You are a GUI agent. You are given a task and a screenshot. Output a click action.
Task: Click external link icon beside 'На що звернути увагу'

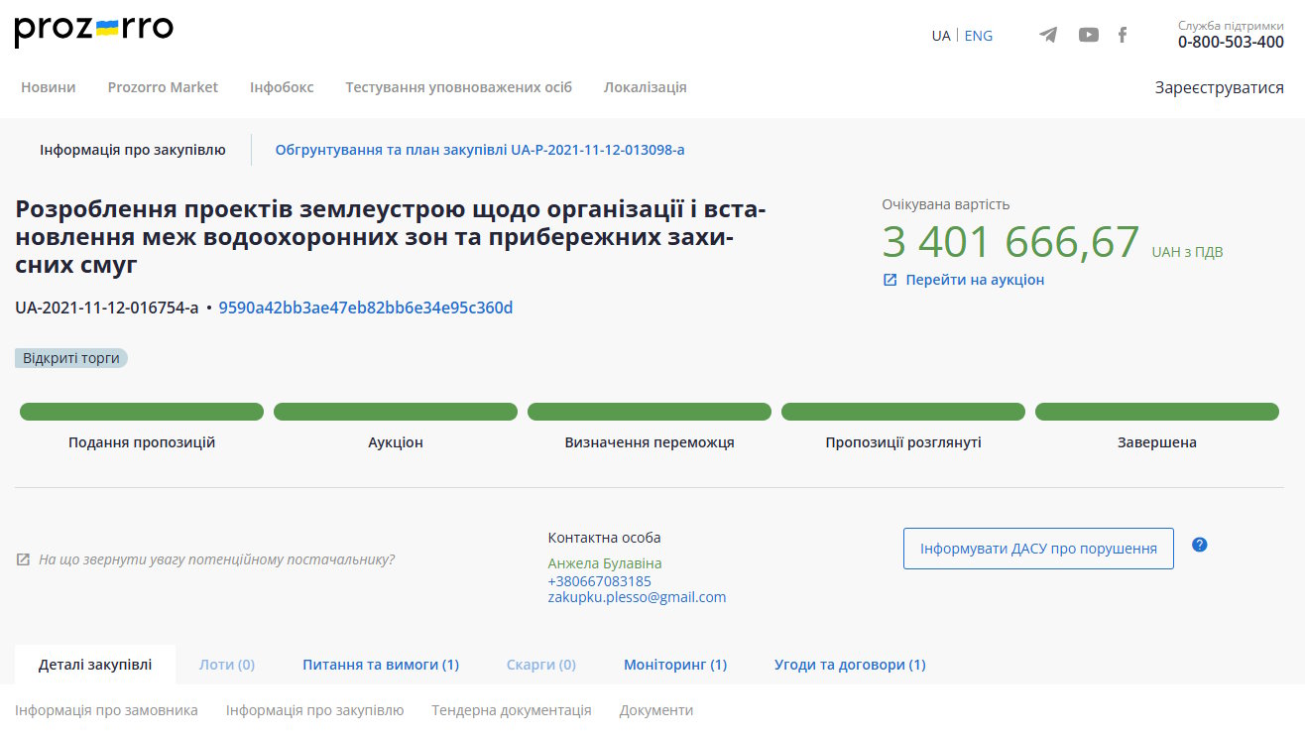pyautogui.click(x=23, y=559)
